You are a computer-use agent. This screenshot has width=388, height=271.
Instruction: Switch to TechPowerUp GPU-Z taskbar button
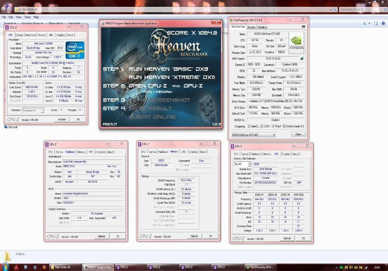260,267
